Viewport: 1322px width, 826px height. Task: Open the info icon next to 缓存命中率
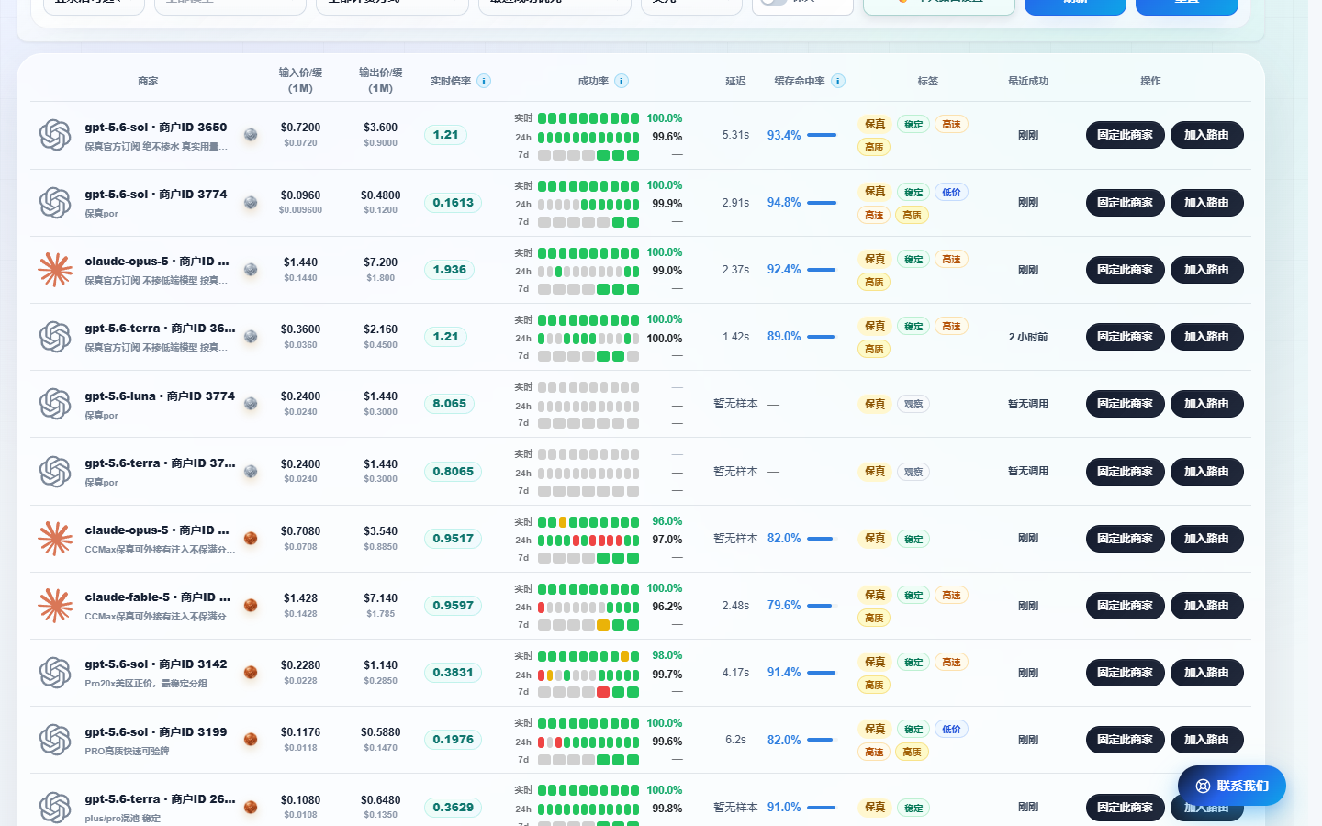coord(838,81)
